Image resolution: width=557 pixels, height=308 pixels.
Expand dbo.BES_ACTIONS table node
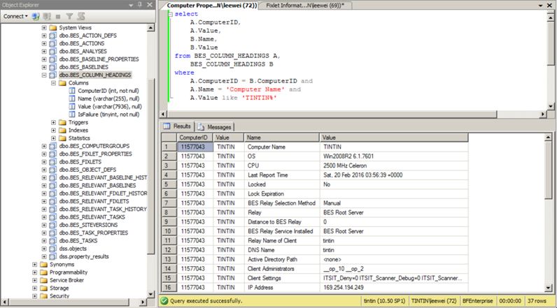pos(44,43)
